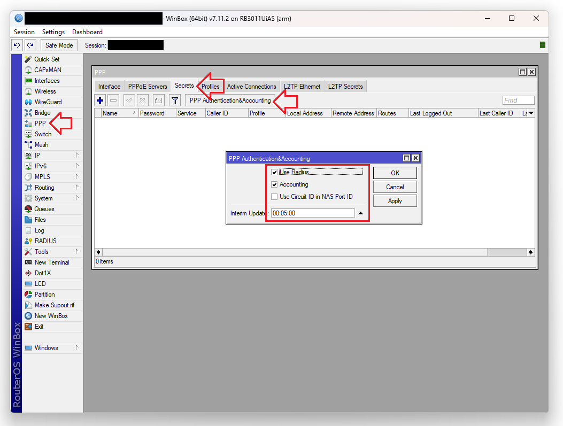Open Queues in the sidebar

(44, 209)
